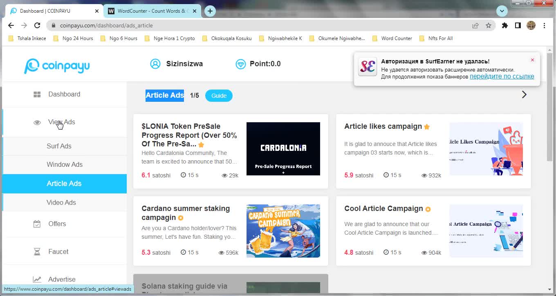Open Word Counter bookmark folder
Viewport: 556px width, 296px height.
tap(392, 38)
